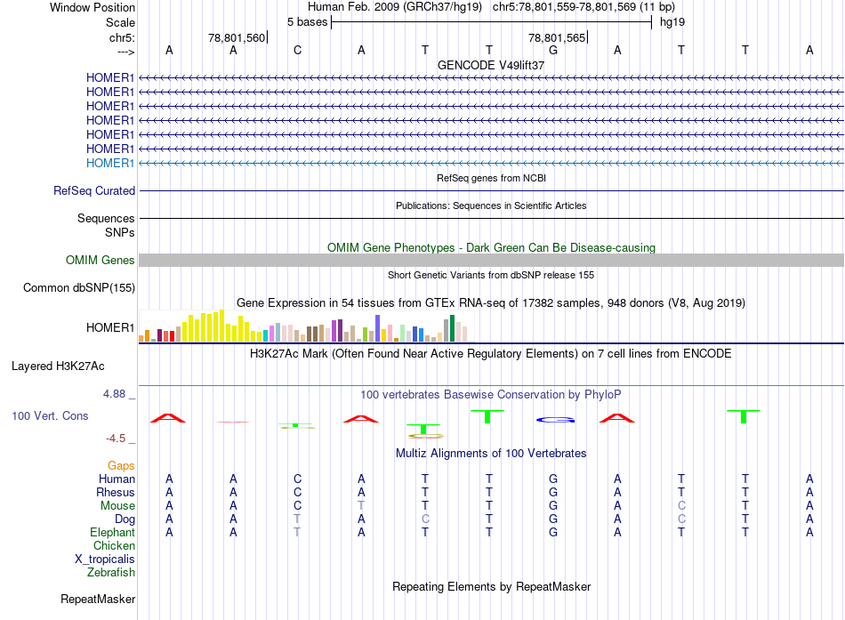The image size is (845, 620).
Task: Click the GTEx Gene Expression track title
Action: [491, 303]
